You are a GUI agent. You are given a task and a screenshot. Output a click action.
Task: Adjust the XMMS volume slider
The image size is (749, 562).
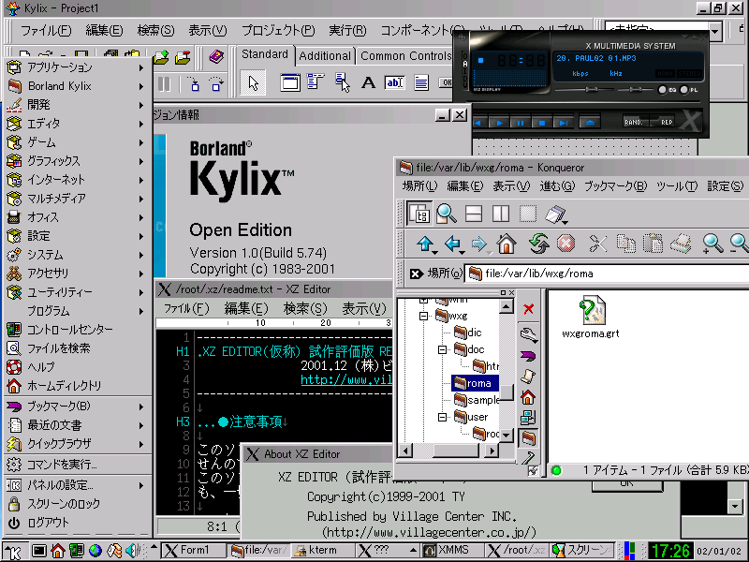tap(591, 89)
